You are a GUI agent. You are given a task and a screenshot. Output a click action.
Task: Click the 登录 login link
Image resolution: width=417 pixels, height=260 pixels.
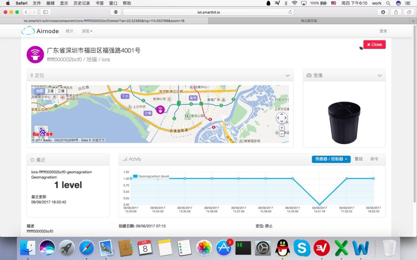(383, 31)
